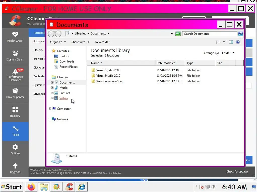Sort by Date modified column header

coord(170,63)
